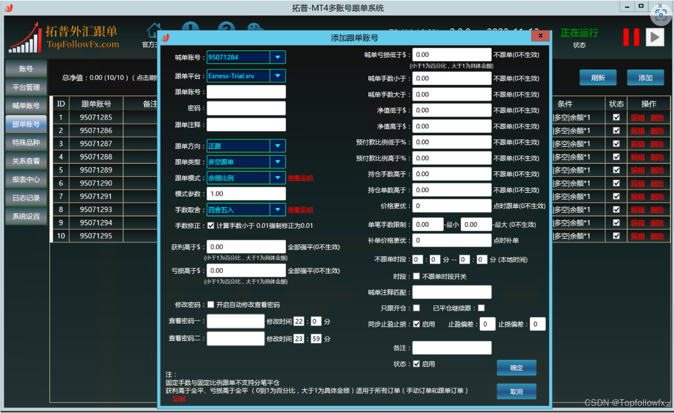Open the 日志记录 sidebar tab

(26, 198)
